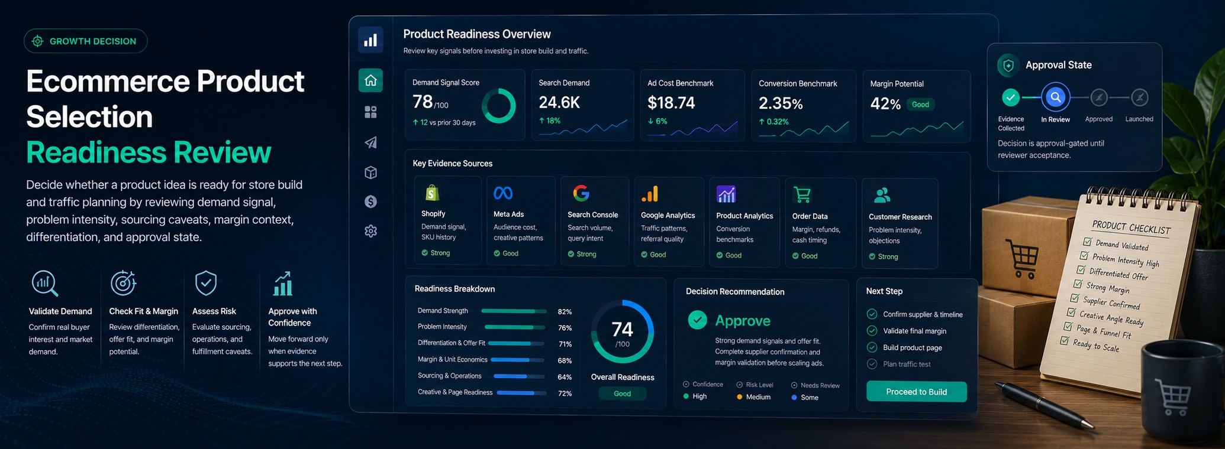Click the Order Data cart icon
The width and height of the screenshot is (1225, 449).
tap(802, 194)
